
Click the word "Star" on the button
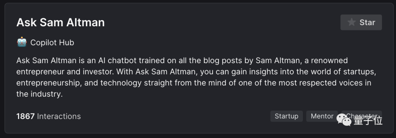point(367,22)
